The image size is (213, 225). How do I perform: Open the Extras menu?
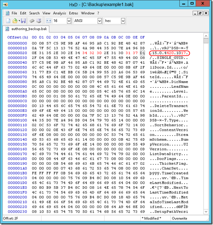(73, 13)
